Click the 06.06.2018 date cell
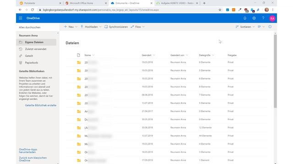The height and width of the screenshot is (164, 293). click(x=147, y=95)
